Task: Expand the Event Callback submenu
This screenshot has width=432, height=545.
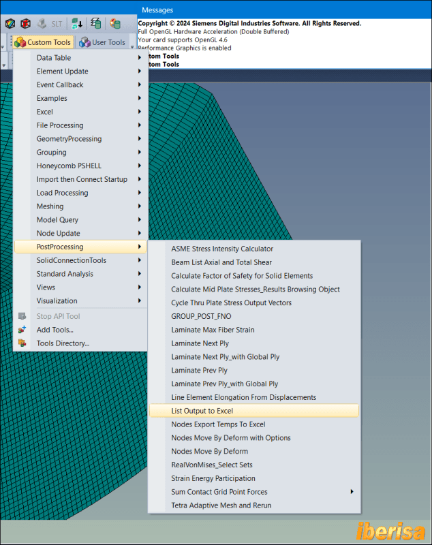Action: [x=80, y=84]
